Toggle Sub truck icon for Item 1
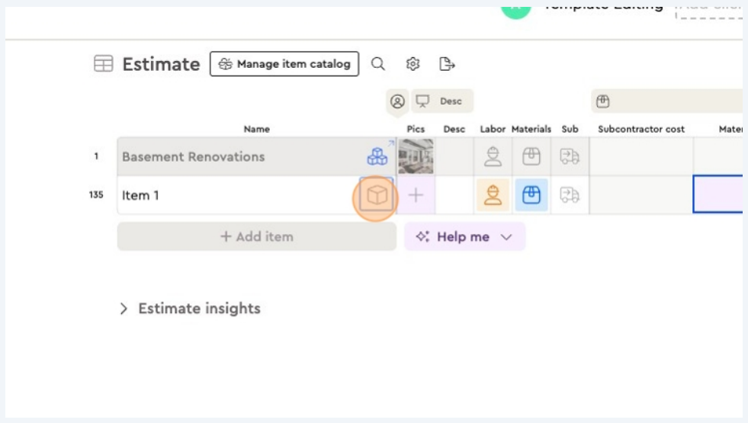 coord(570,196)
